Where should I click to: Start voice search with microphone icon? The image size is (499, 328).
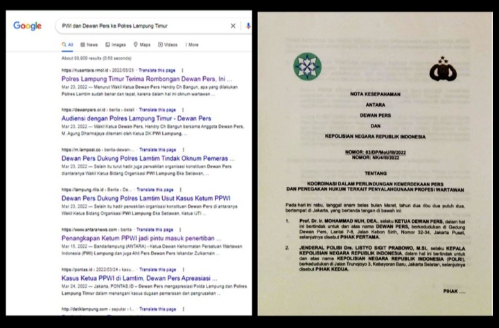[x=248, y=26]
